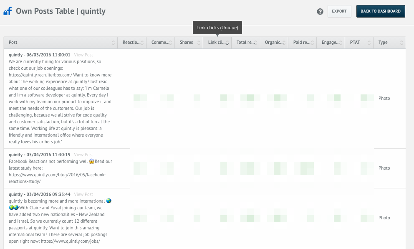
Task: Click Photo type cell of 06/03/2016 post
Action: coord(384,98)
